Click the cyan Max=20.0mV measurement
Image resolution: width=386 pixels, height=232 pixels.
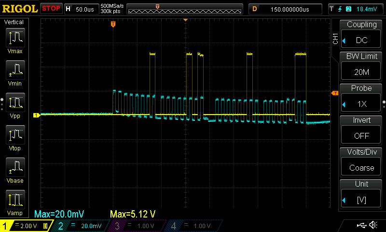click(59, 214)
